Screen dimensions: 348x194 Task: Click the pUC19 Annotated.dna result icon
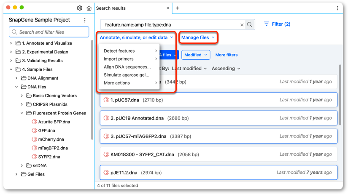106,118
